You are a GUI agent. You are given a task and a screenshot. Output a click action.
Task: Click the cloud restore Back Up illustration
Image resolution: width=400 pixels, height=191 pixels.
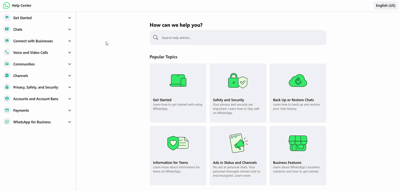(297, 80)
